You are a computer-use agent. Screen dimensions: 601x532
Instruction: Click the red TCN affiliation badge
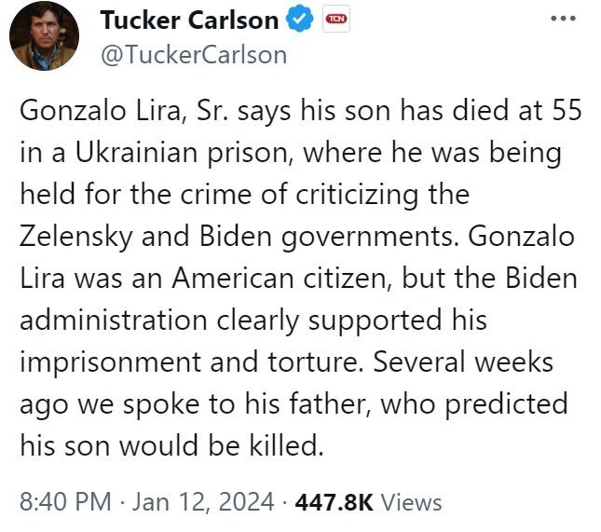coord(334,20)
